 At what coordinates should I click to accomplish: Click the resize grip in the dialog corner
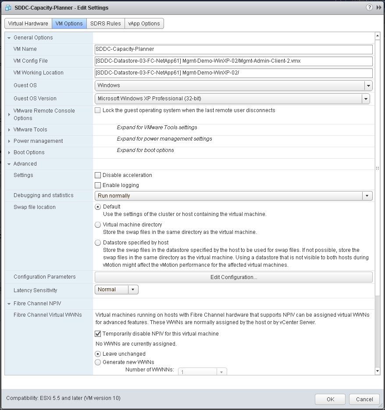[381, 406]
